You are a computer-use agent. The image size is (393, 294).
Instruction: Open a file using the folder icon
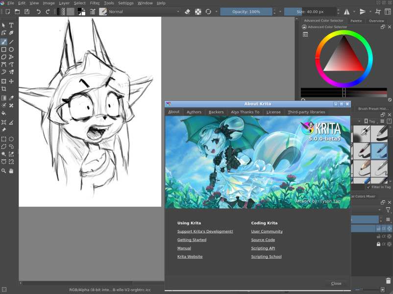pos(17,12)
